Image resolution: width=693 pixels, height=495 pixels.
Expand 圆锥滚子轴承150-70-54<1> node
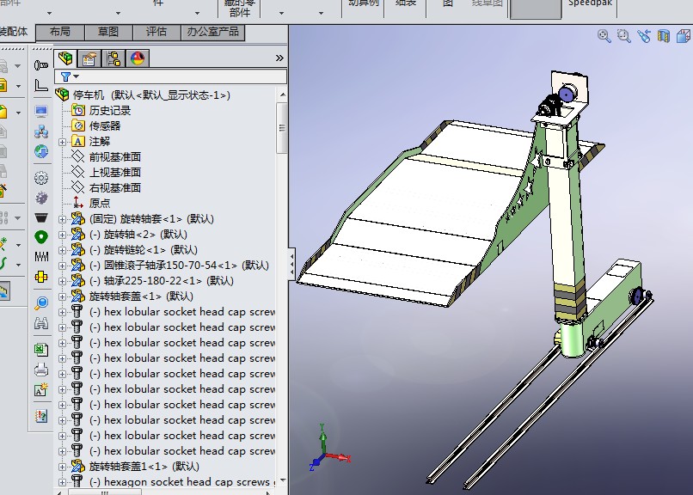pos(62,266)
